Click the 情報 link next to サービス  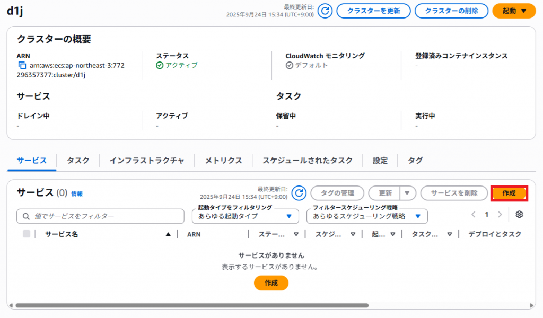click(x=77, y=194)
